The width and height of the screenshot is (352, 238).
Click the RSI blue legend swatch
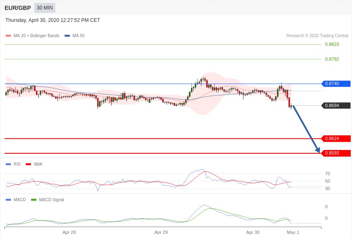(x=8, y=164)
